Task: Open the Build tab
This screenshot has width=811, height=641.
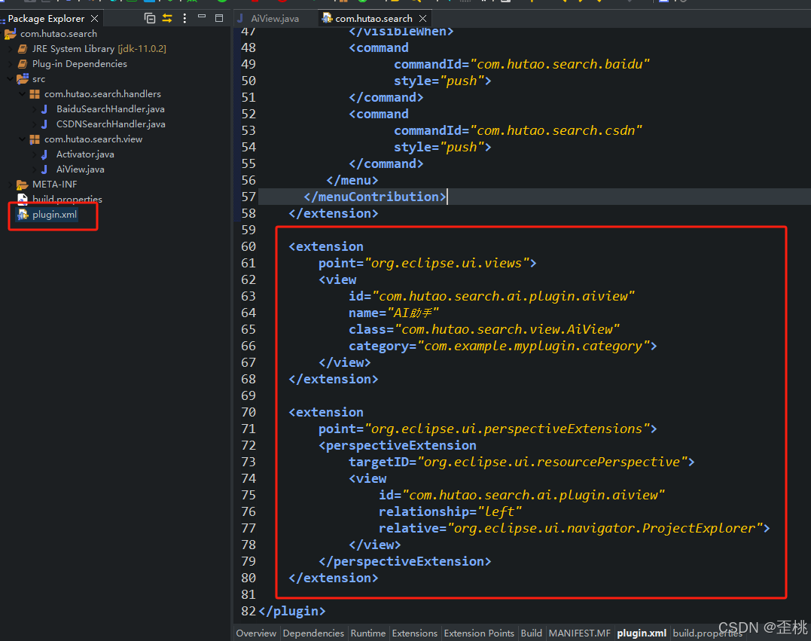Action: [x=531, y=633]
